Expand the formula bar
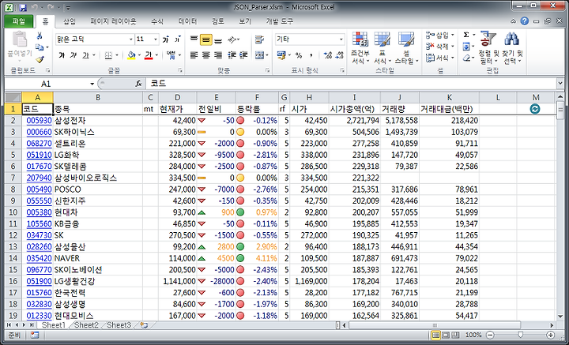The width and height of the screenshot is (569, 345). click(x=560, y=84)
